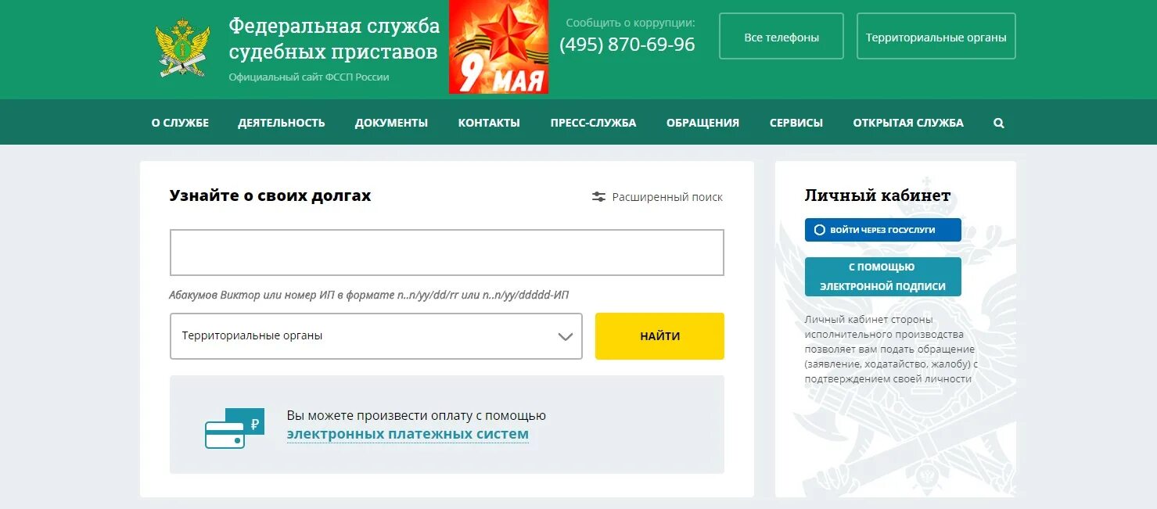Click the yellow Найти button
Viewport: 1157px width, 509px height.
tap(659, 336)
